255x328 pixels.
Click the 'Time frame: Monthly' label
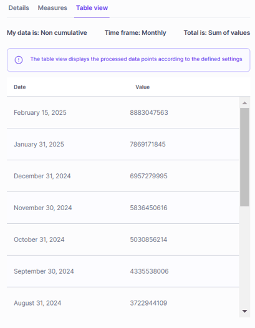(x=135, y=33)
